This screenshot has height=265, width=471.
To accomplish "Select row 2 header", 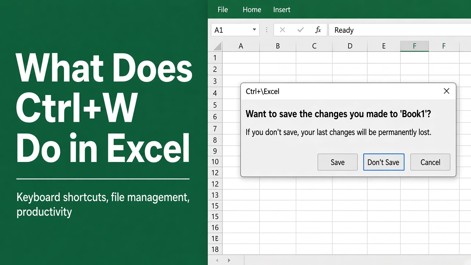I will (x=215, y=70).
